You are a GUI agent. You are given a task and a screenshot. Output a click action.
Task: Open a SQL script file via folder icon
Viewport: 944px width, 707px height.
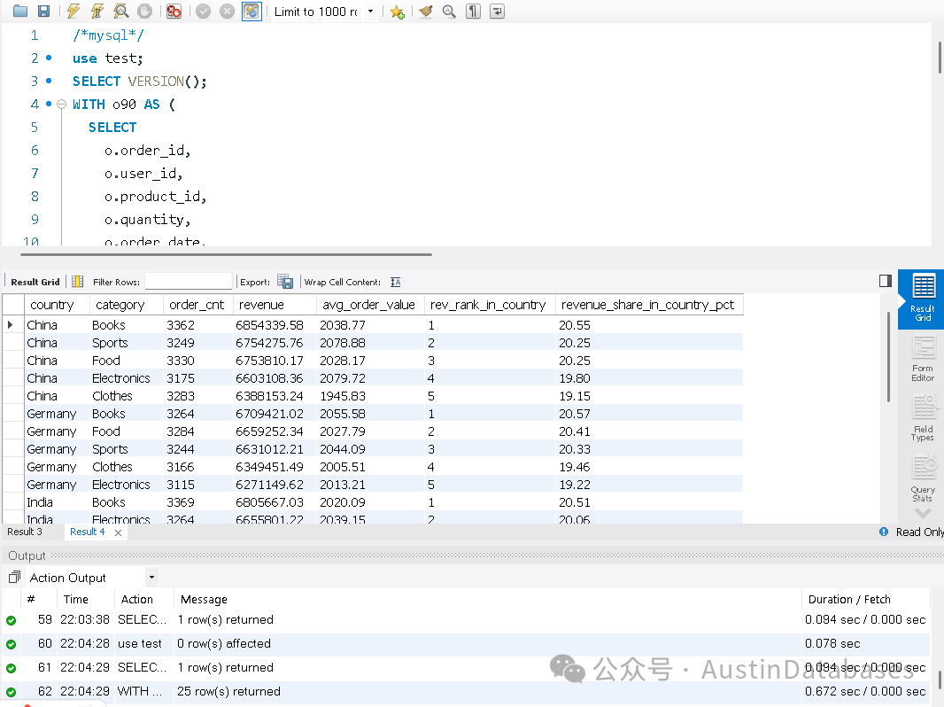point(19,11)
